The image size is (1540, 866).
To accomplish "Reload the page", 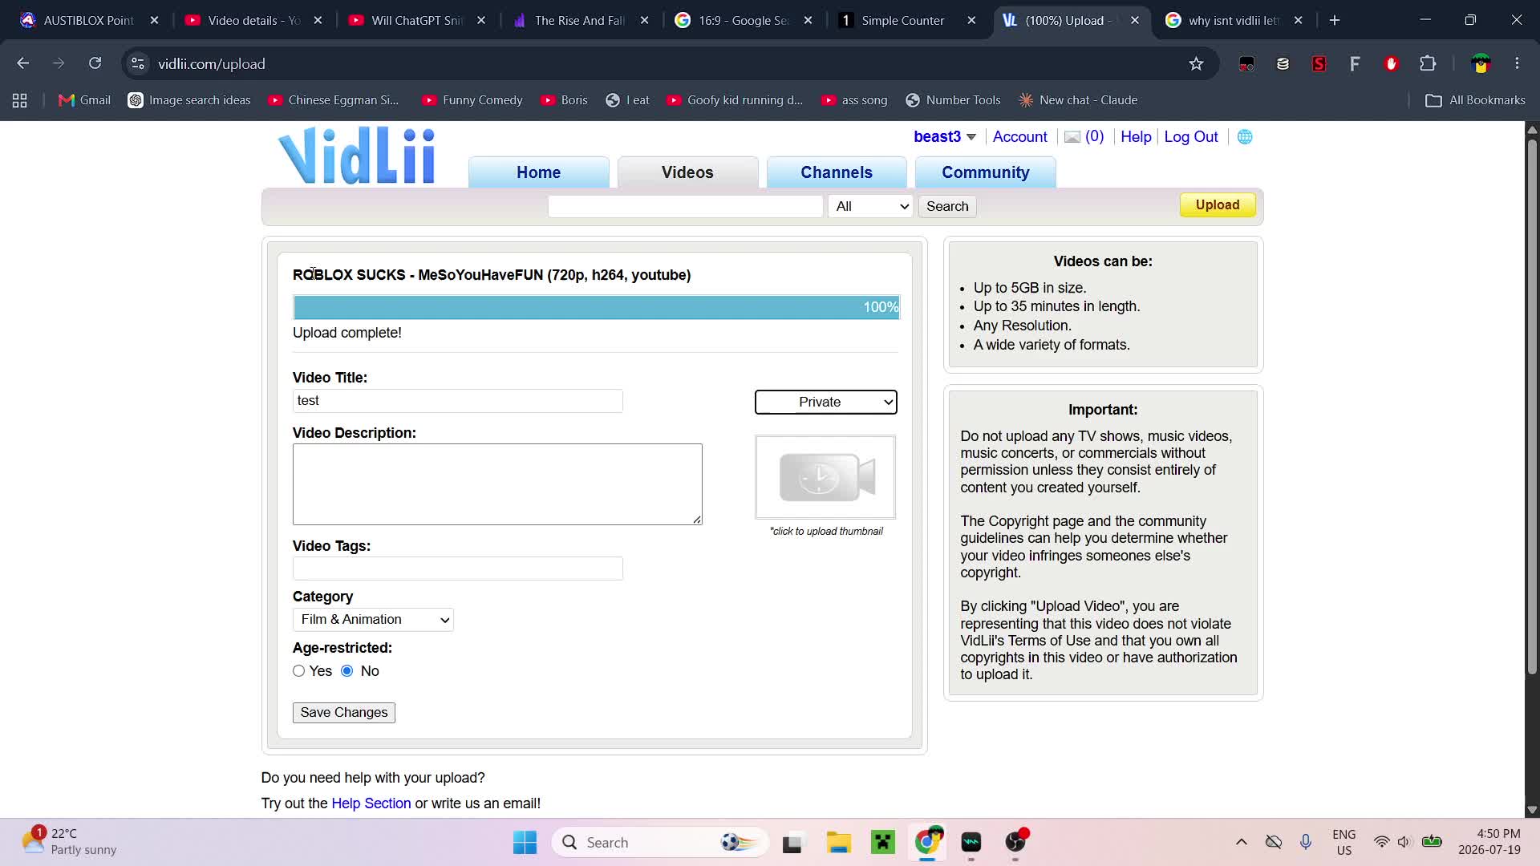I will 95,63.
